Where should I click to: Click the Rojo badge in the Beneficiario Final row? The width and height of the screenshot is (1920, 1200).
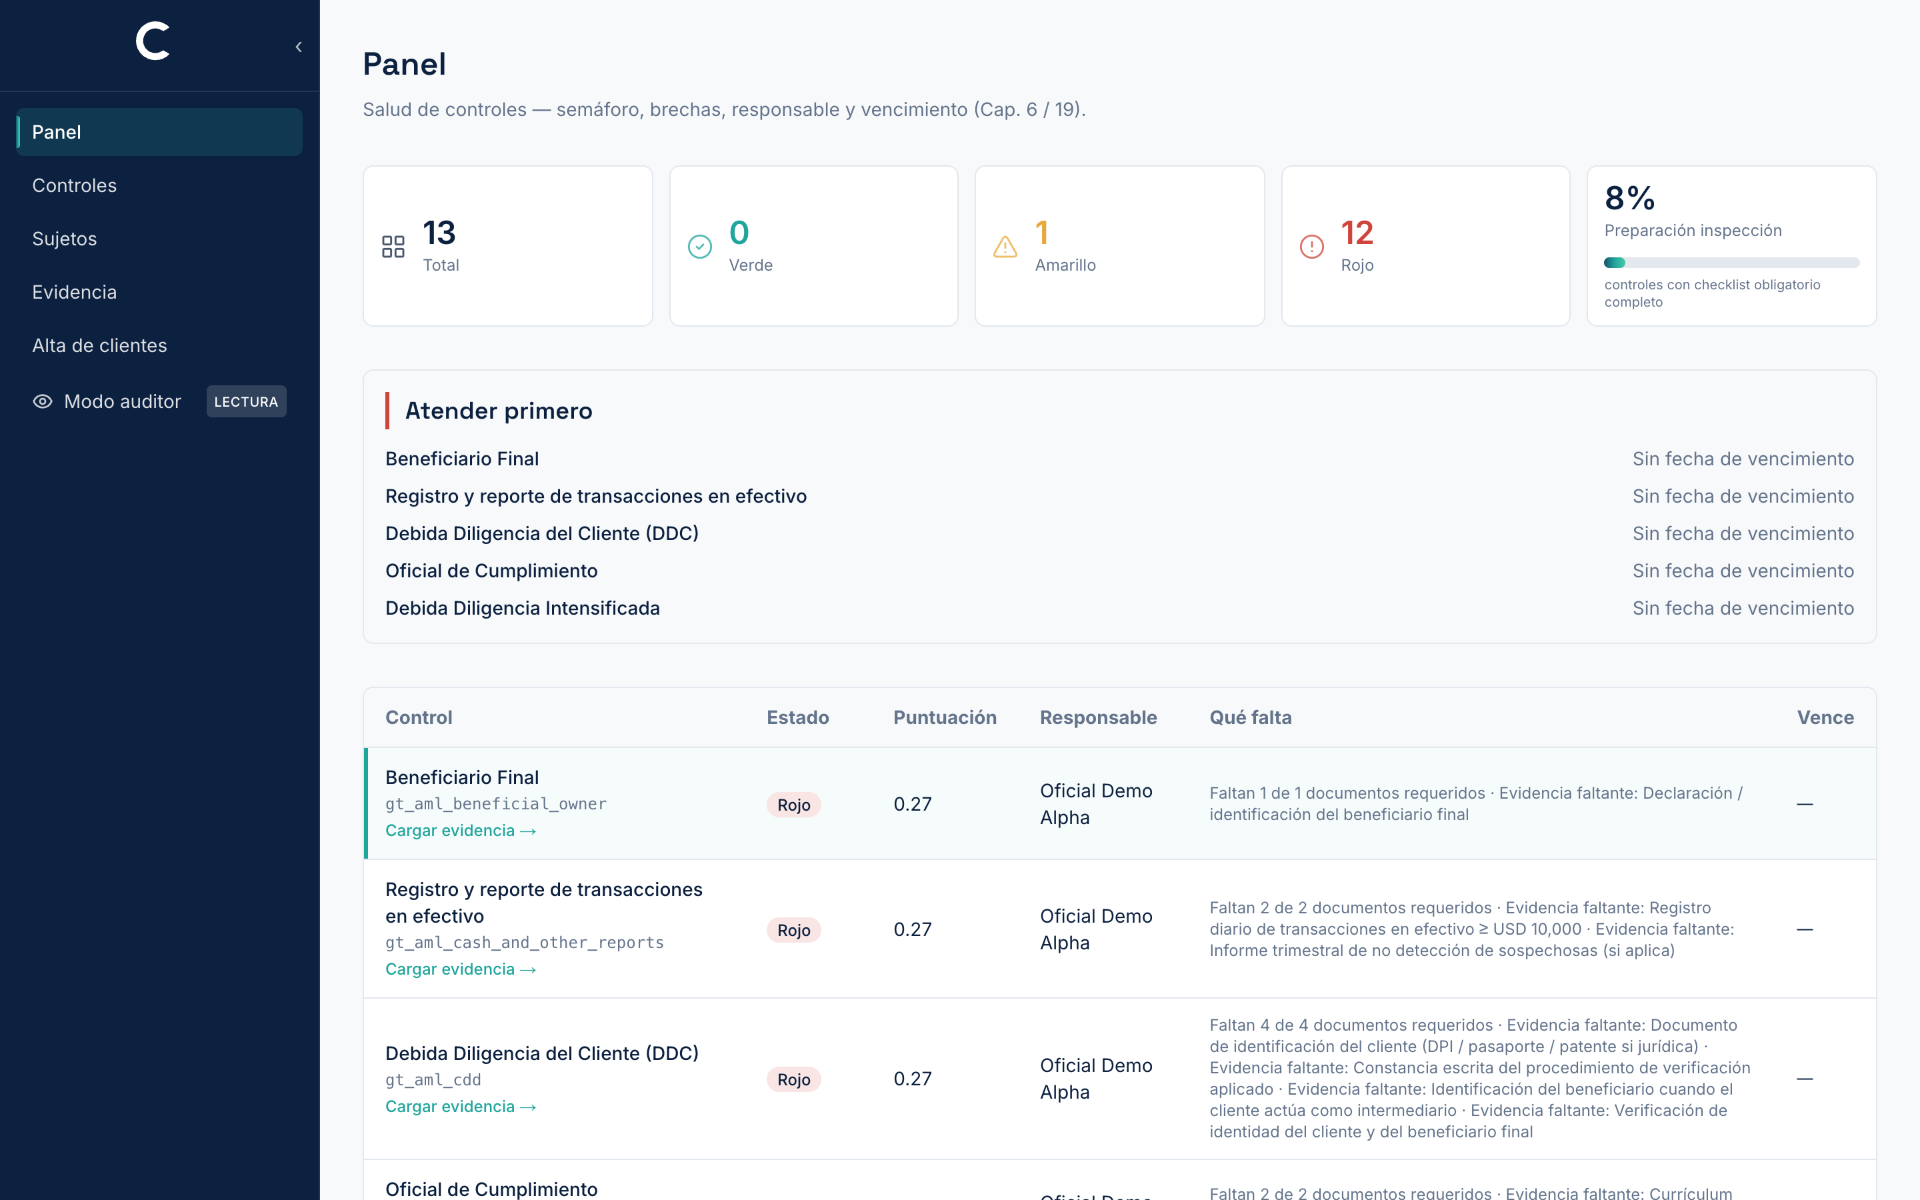point(793,805)
